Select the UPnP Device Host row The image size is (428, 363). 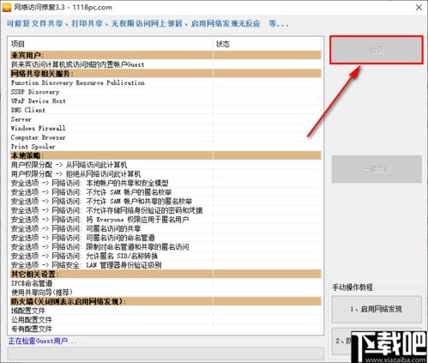(166, 101)
